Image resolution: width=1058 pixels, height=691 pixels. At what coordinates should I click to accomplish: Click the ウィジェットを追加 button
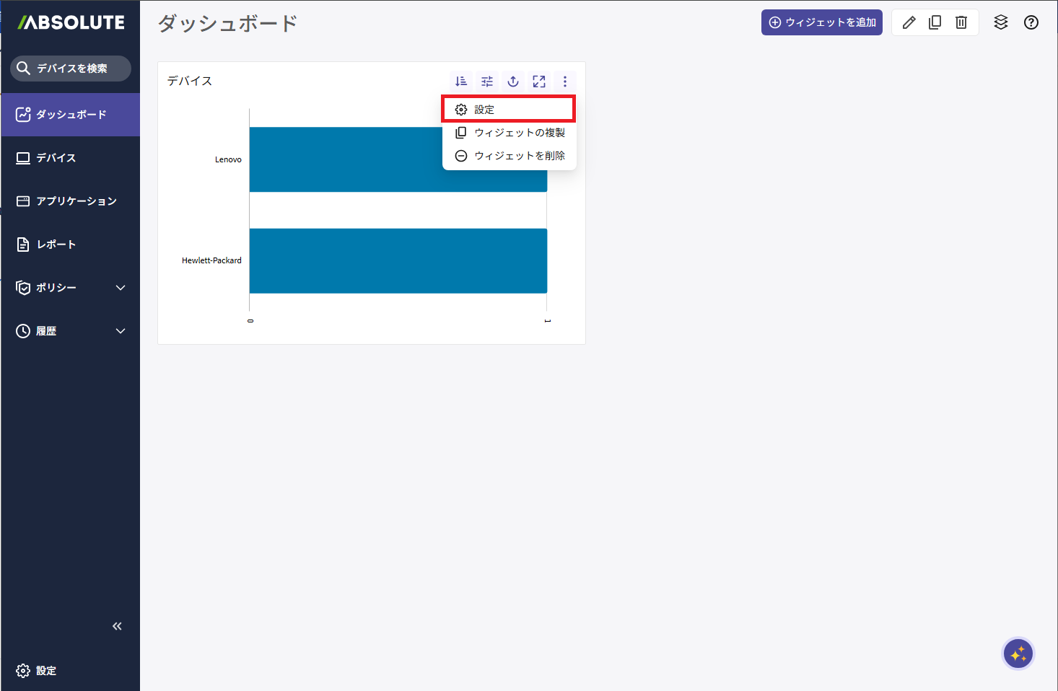click(x=822, y=22)
